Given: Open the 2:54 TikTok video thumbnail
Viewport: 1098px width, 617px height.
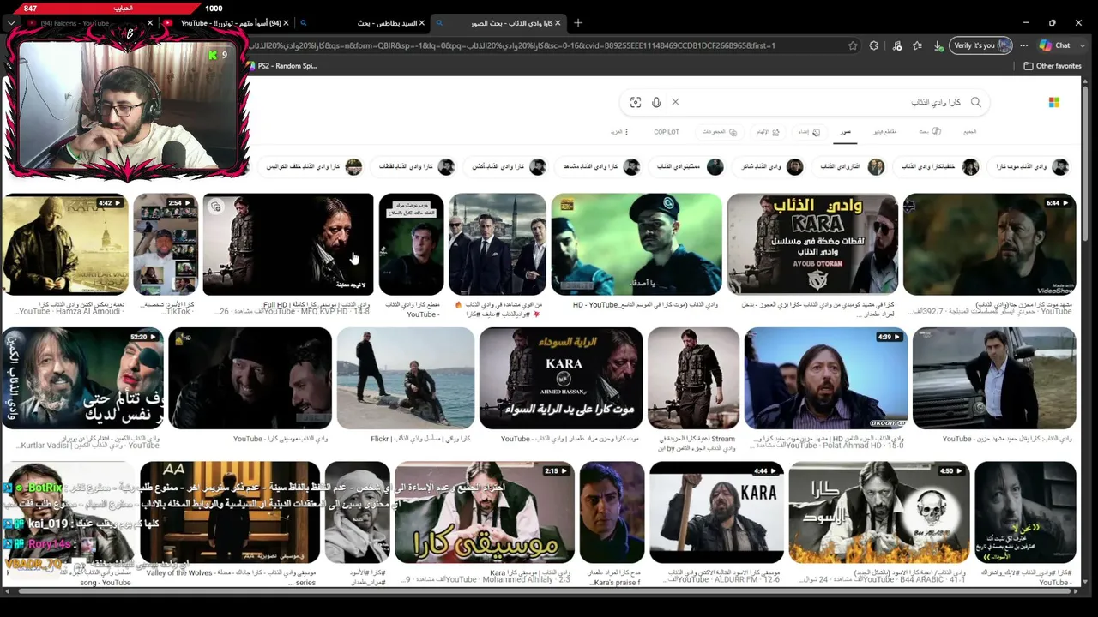Looking at the screenshot, I should click(166, 244).
